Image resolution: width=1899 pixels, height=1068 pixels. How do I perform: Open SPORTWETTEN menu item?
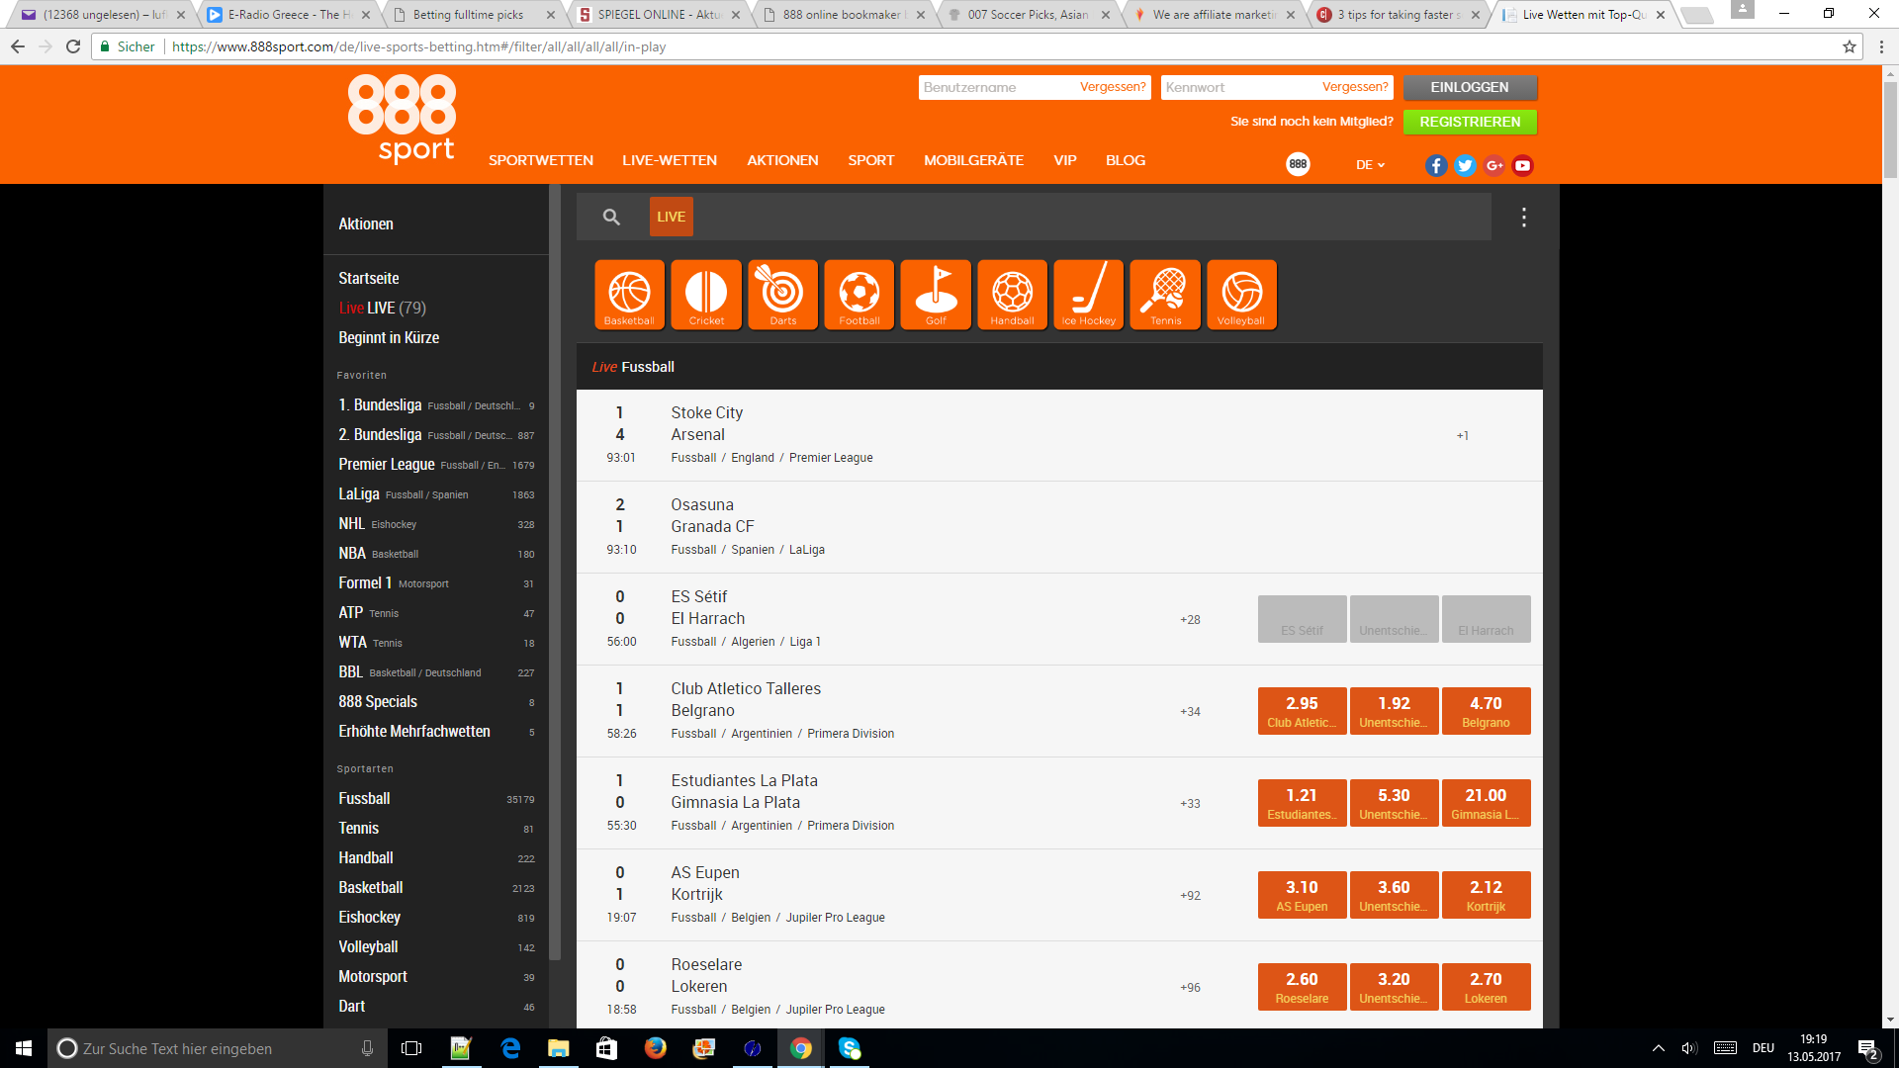[x=541, y=160]
